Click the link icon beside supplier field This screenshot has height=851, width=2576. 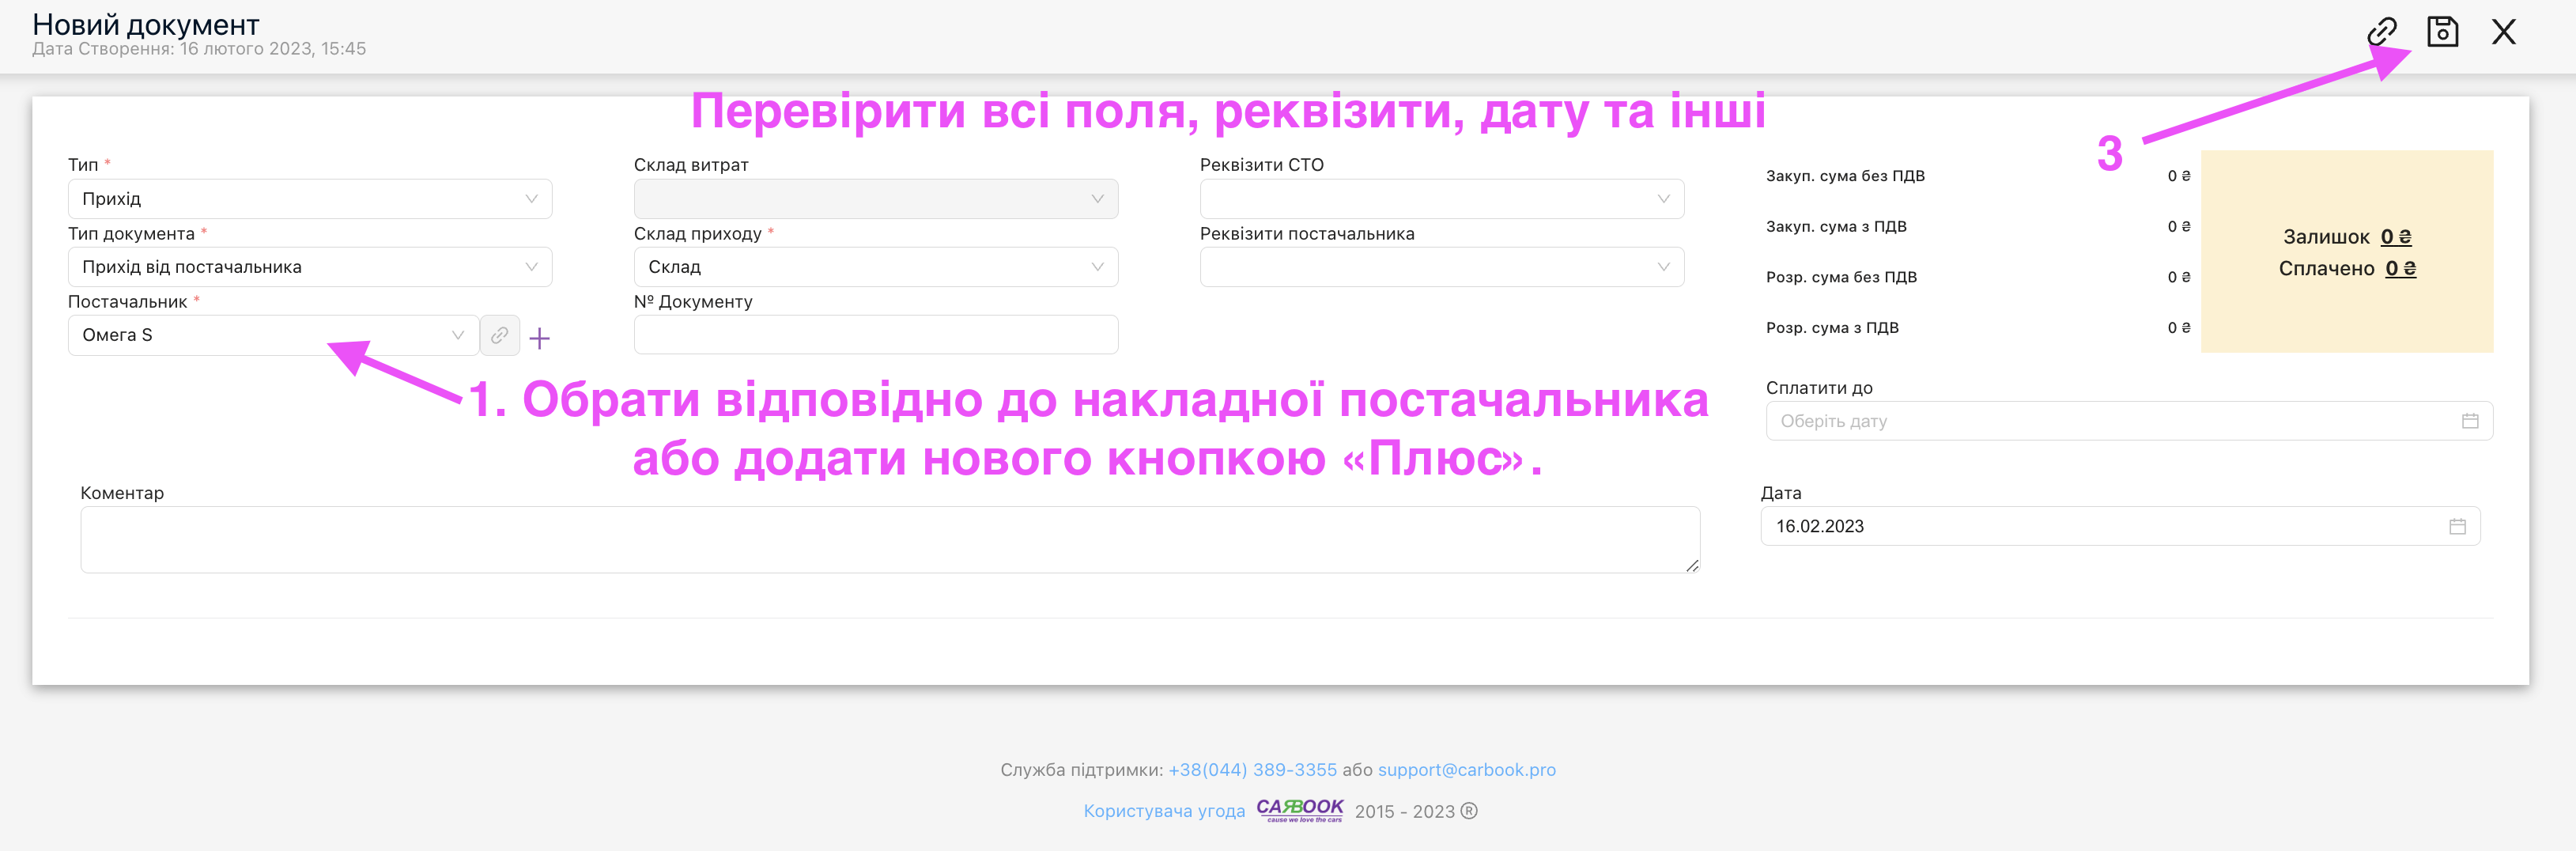pos(499,335)
